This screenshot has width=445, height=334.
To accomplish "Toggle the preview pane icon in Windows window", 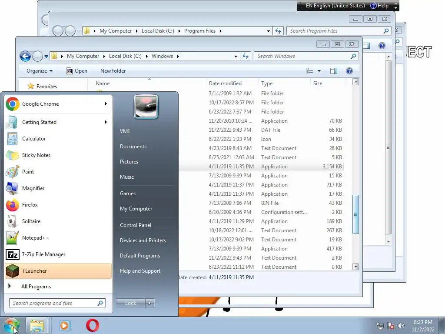I will coord(334,71).
